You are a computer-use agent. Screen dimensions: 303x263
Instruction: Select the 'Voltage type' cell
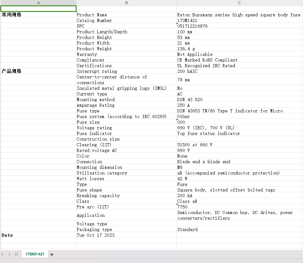click(126, 224)
